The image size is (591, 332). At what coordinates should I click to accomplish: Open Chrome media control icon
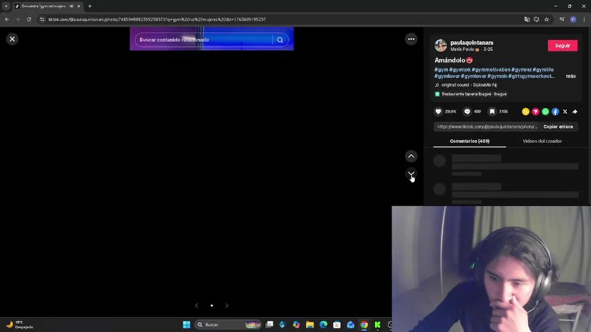coord(562,19)
